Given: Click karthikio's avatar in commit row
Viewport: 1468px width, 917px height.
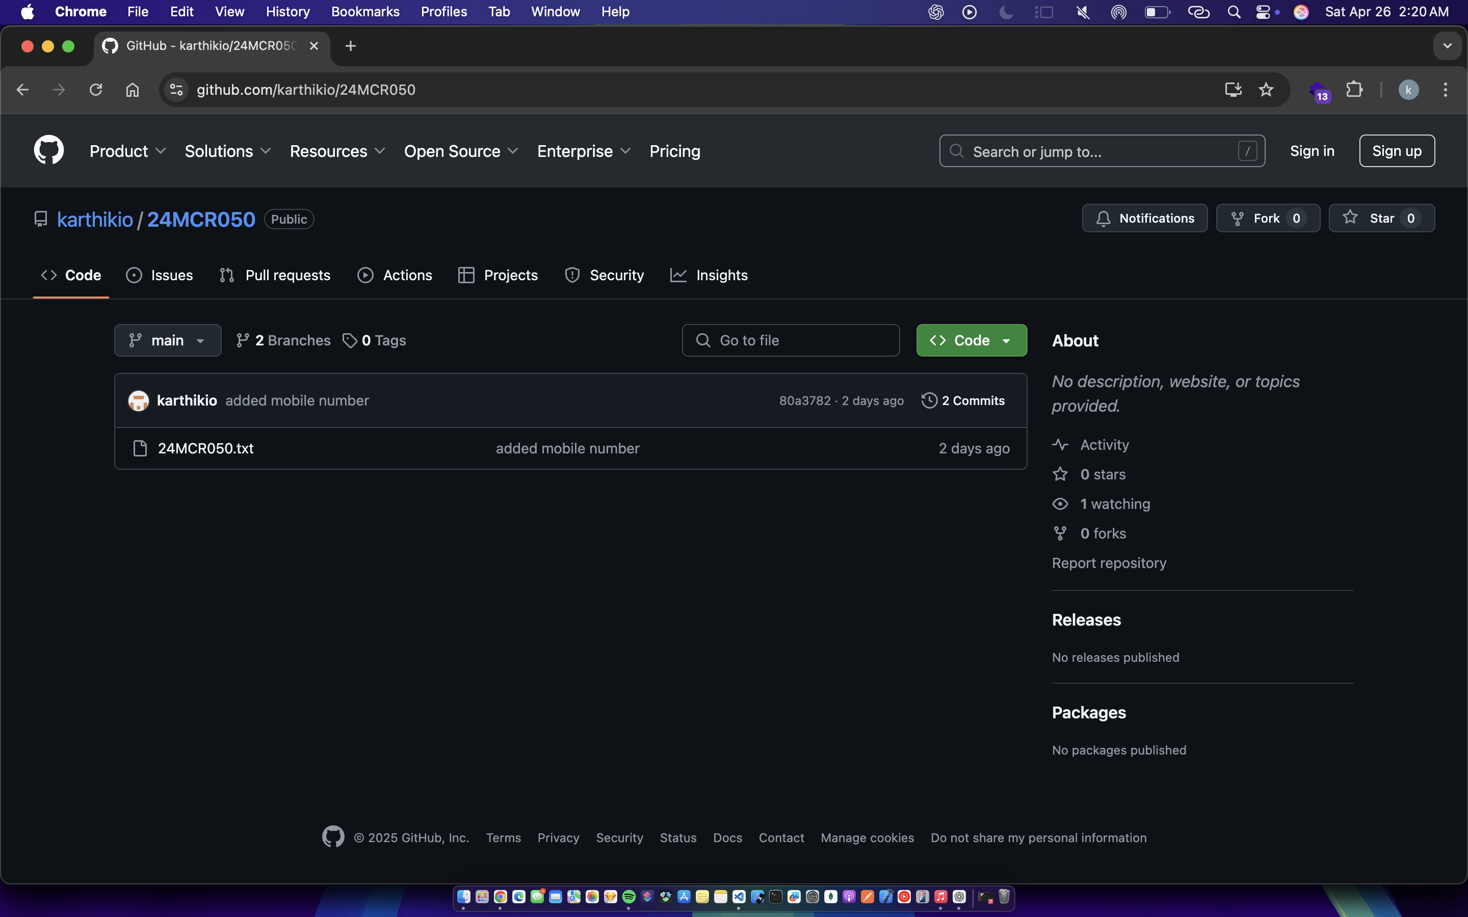Looking at the screenshot, I should [x=138, y=400].
